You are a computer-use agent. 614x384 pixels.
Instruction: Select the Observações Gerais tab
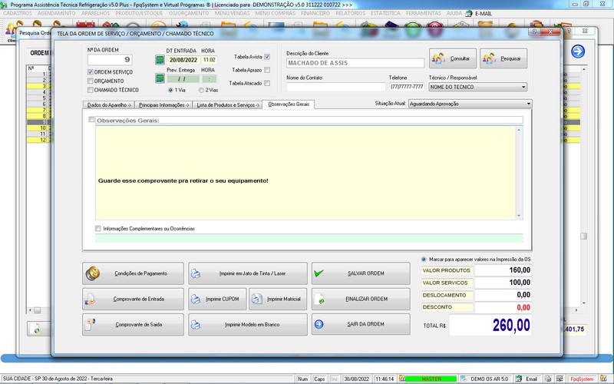289,104
